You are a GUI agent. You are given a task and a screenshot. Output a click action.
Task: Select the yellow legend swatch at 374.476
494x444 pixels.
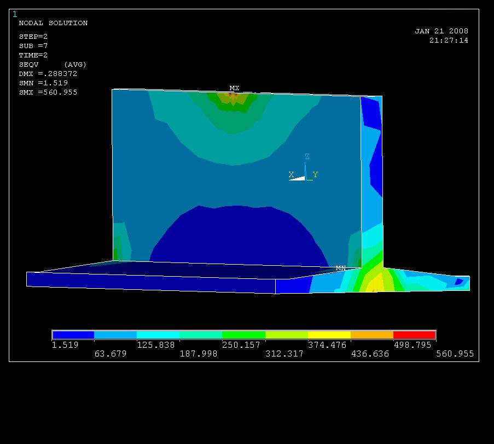point(329,335)
